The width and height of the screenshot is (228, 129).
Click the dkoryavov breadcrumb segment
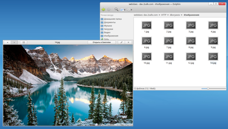point(175,15)
